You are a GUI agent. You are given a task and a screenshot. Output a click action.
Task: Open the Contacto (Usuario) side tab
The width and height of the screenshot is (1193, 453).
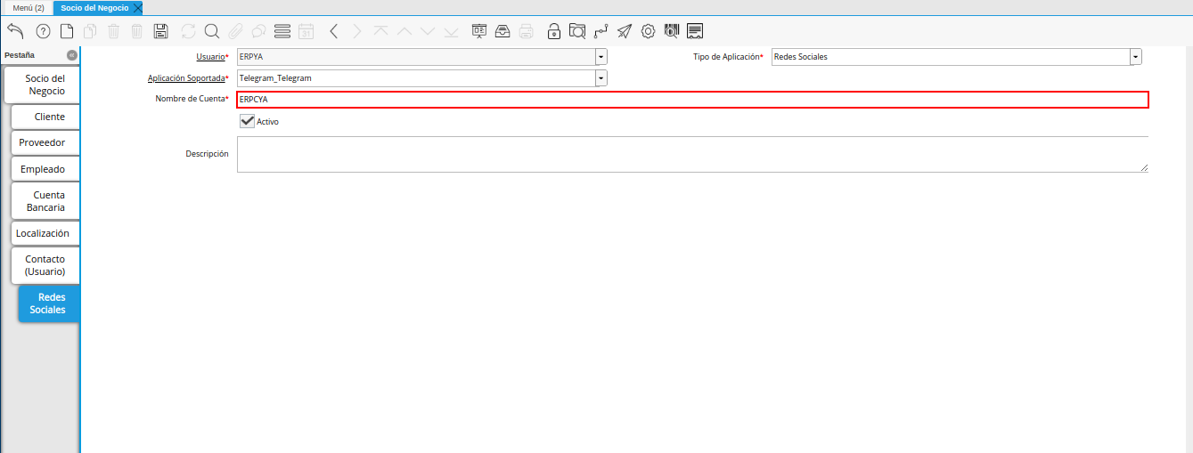point(45,265)
